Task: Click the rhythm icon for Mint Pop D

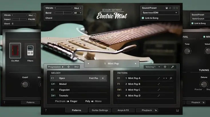Action: [159, 96]
